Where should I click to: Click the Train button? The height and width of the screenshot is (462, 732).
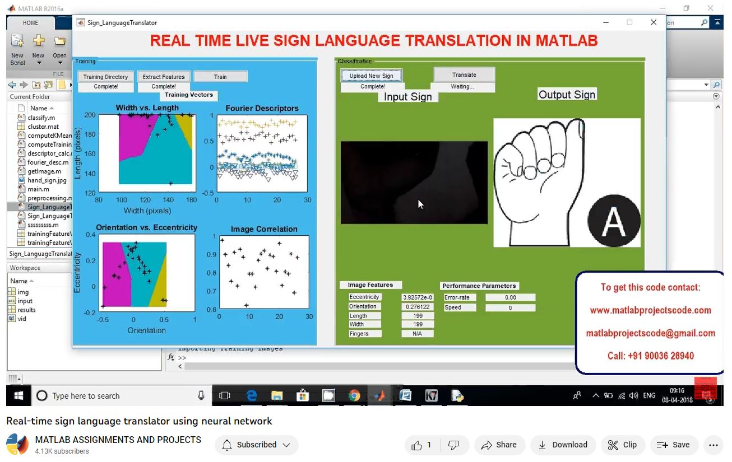tap(220, 77)
